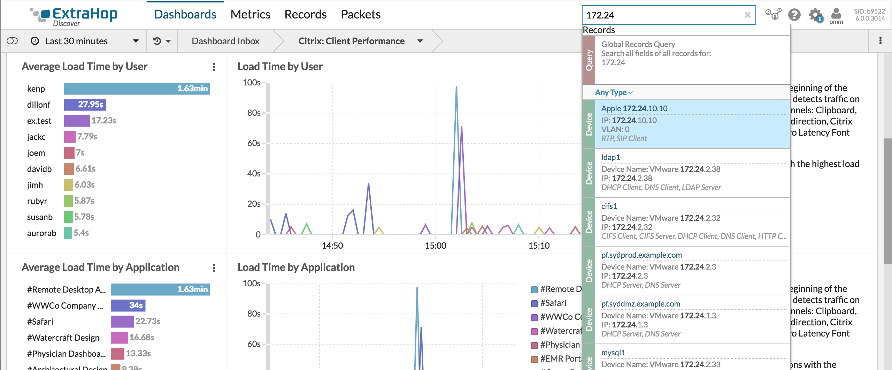
Task: Click the aurorab 5.4s bar
Action: 68,233
